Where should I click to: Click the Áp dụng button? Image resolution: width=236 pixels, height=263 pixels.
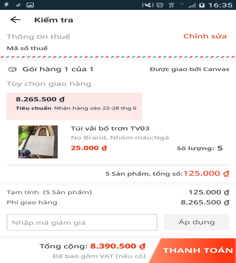[x=196, y=222]
